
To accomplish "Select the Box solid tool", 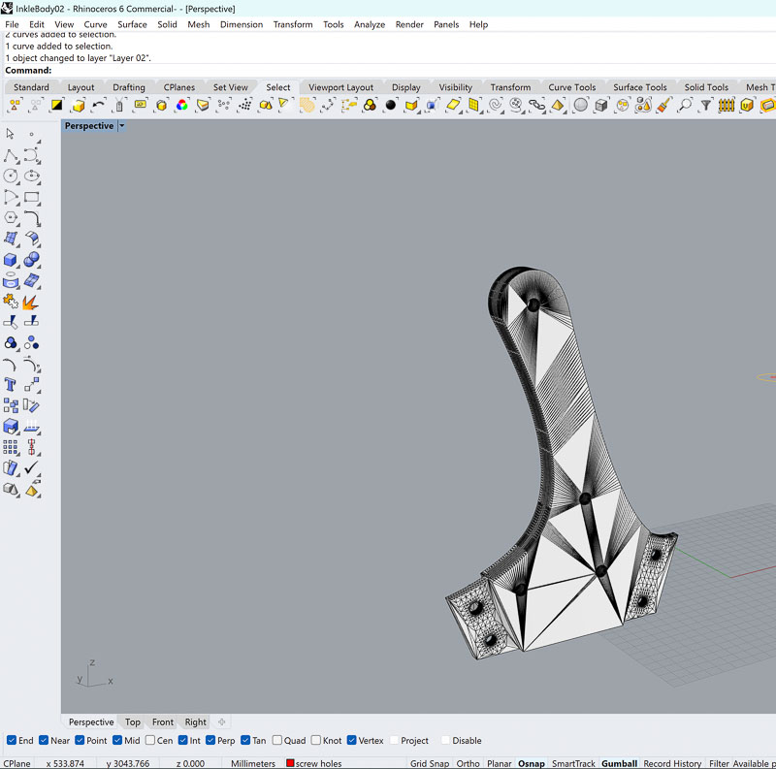I will [x=11, y=260].
